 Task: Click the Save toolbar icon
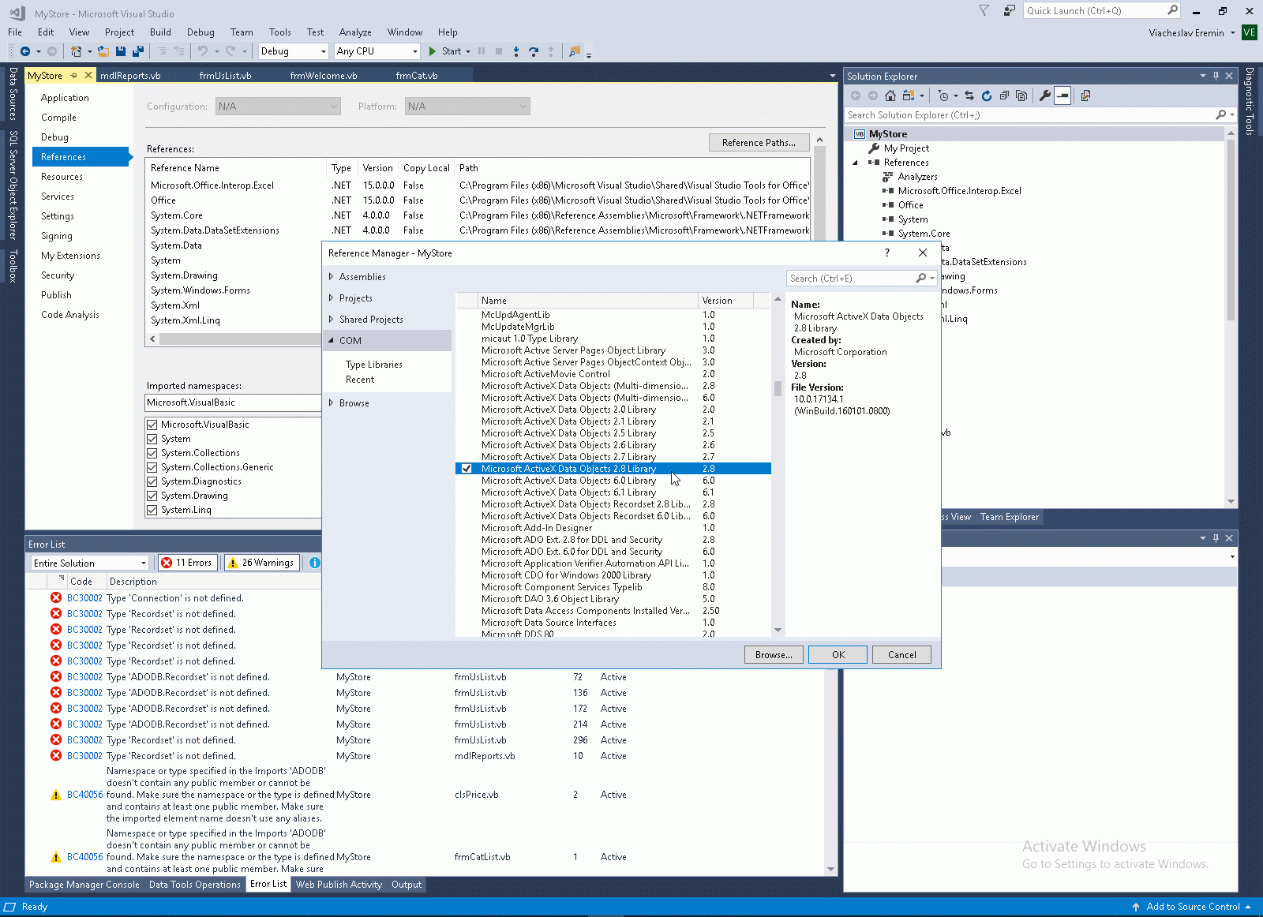pyautogui.click(x=121, y=51)
